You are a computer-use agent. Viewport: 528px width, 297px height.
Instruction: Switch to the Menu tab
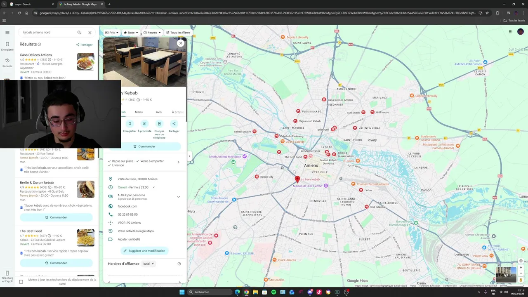[x=139, y=112]
